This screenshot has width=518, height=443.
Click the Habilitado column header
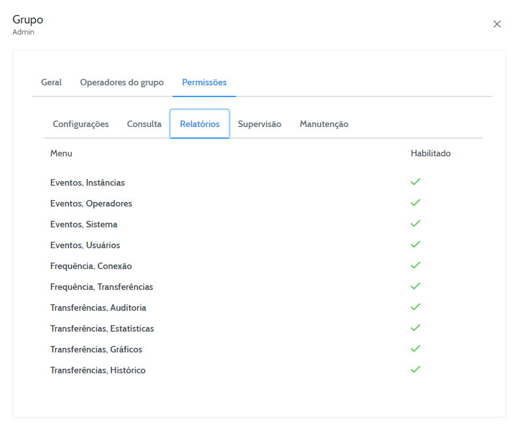[431, 153]
